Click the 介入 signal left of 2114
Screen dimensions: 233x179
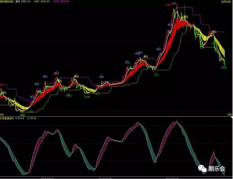(x=69, y=95)
